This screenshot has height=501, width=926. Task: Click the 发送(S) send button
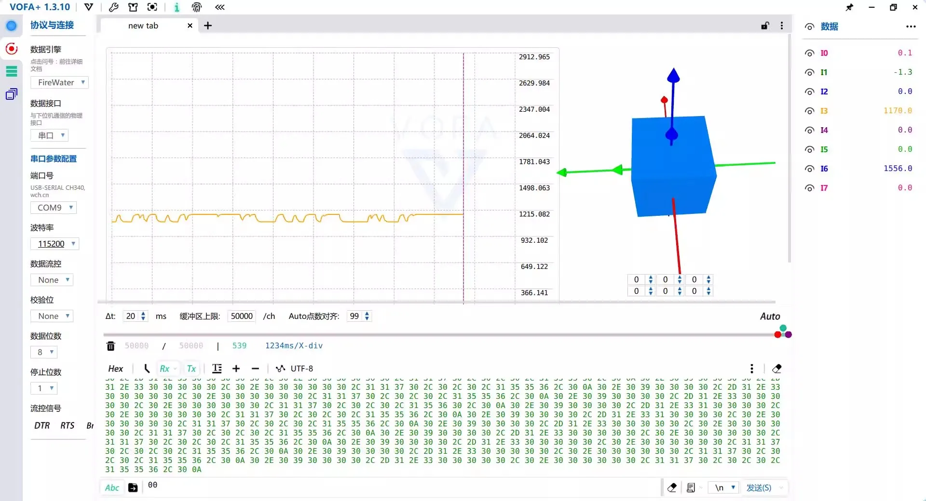click(x=759, y=488)
